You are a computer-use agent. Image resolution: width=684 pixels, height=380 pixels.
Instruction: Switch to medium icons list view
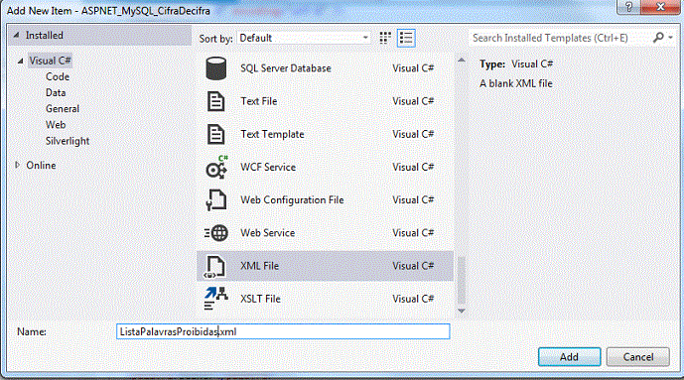(x=406, y=38)
